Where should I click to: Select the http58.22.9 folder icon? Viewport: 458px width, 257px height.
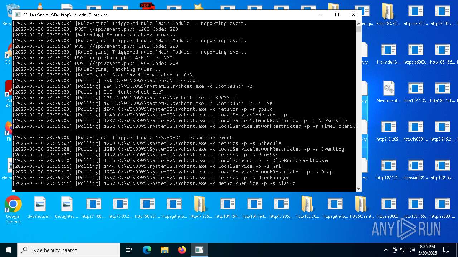[362, 207]
